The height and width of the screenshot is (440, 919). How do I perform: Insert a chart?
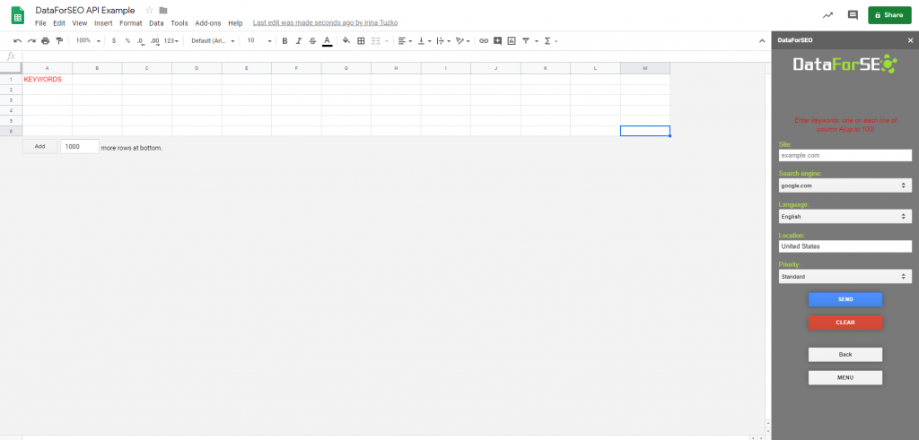[512, 41]
